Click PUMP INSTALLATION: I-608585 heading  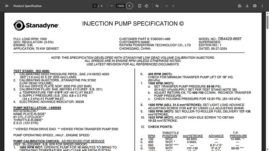37,108
